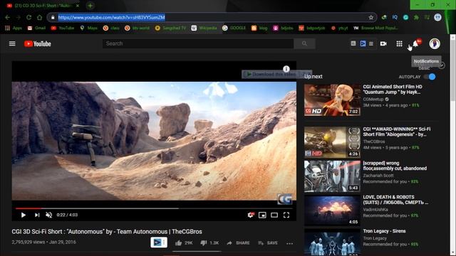Go back in the browser
The image size is (456, 256).
[x=8, y=17]
